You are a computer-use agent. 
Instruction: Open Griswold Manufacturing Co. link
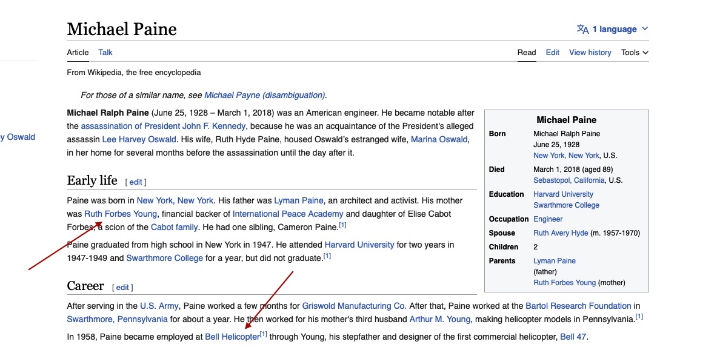[355, 306]
